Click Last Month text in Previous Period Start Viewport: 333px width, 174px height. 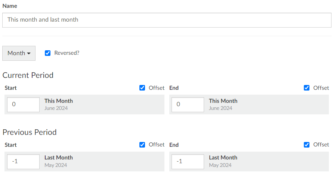(x=59, y=158)
